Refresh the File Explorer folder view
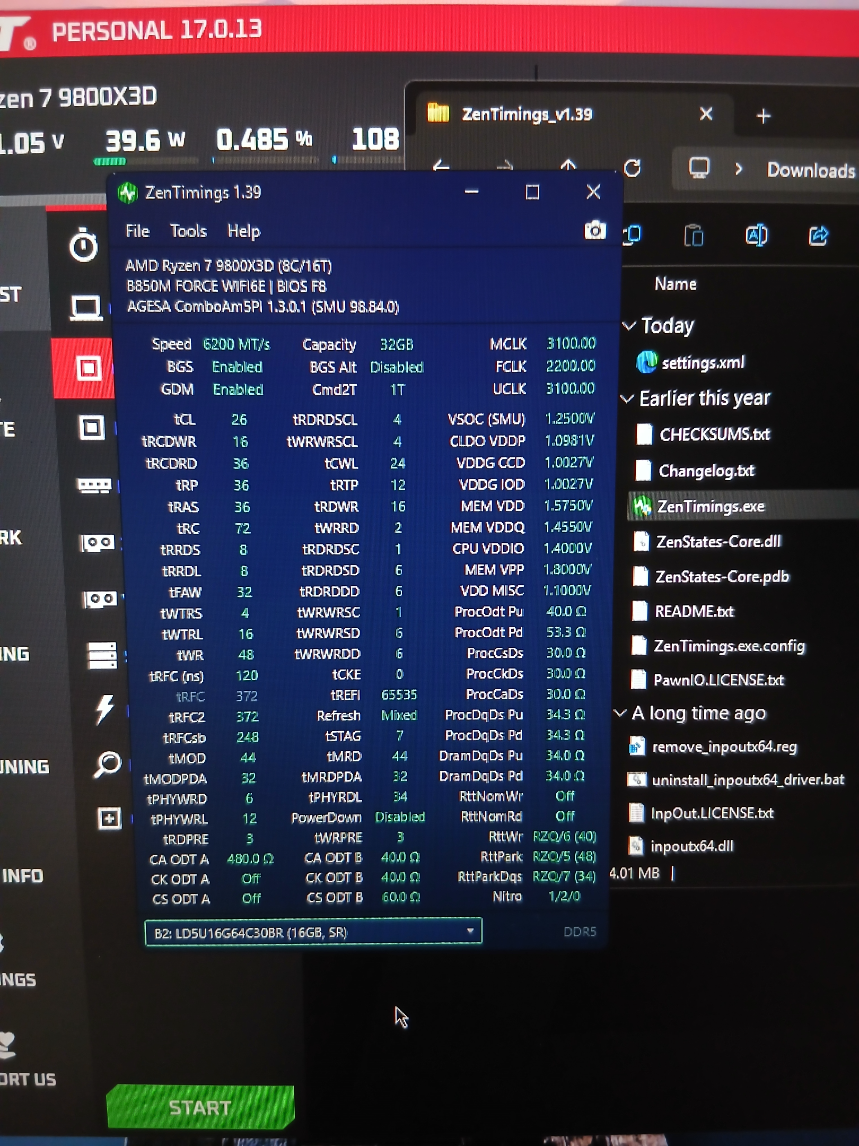The width and height of the screenshot is (859, 1146). pyautogui.click(x=632, y=168)
